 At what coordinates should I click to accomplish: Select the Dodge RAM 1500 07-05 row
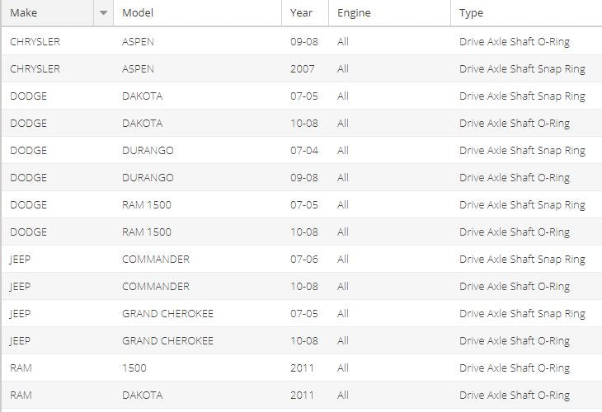pyautogui.click(x=302, y=204)
